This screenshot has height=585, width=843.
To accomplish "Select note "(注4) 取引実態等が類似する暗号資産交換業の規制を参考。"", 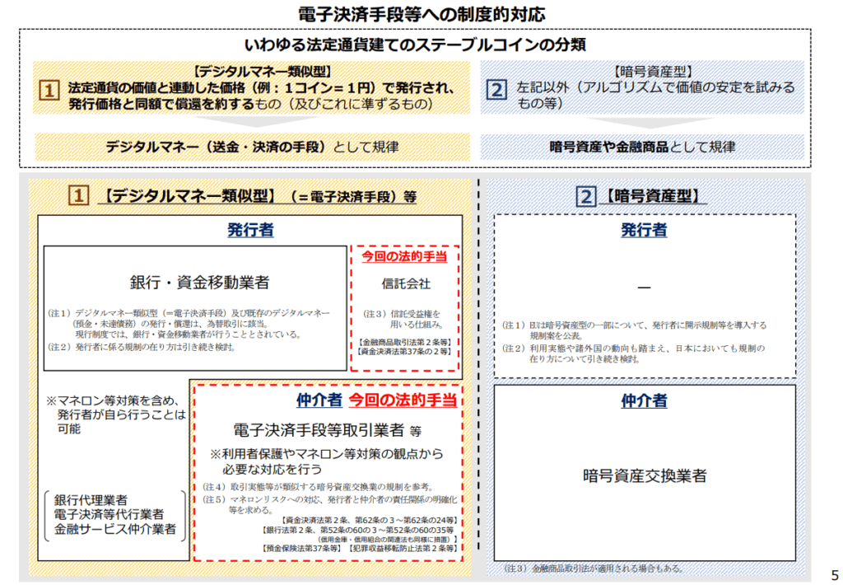I will pos(319,486).
